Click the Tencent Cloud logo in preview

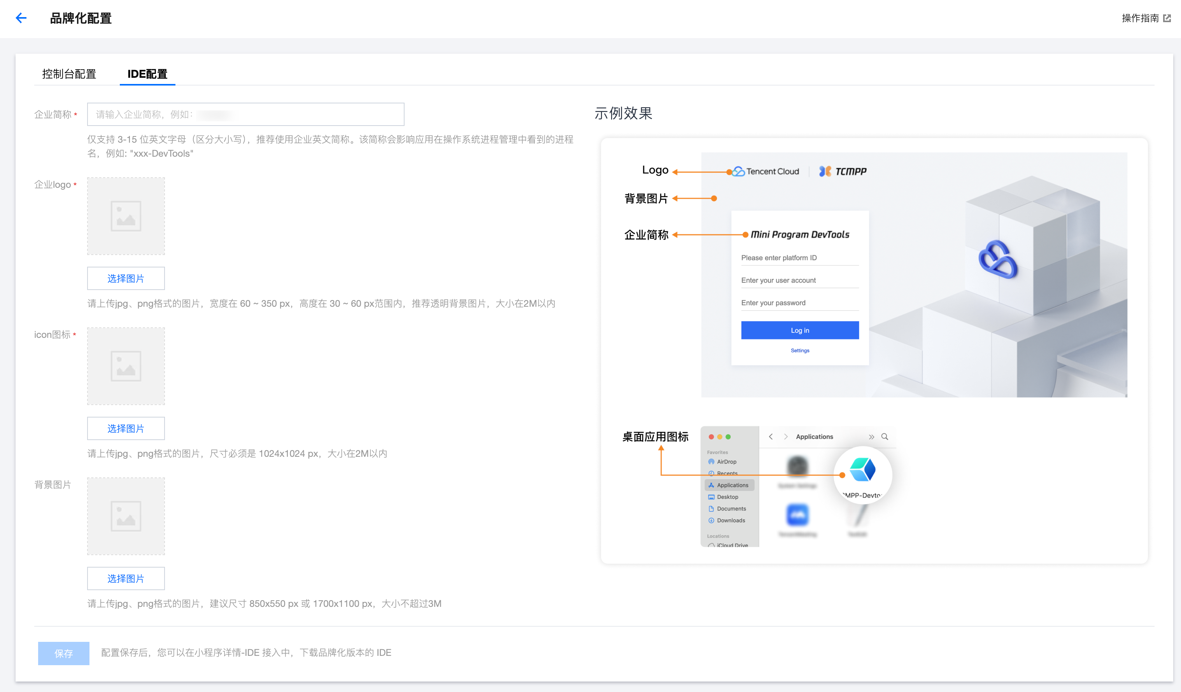pyautogui.click(x=766, y=171)
